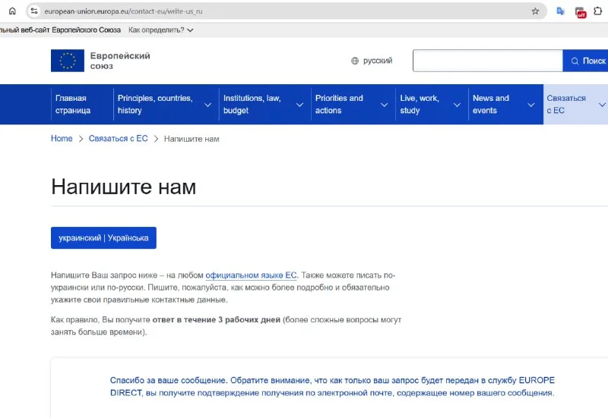Expand 'Как определить?' dropdown
Screen dimensions: 608x418
point(161,30)
